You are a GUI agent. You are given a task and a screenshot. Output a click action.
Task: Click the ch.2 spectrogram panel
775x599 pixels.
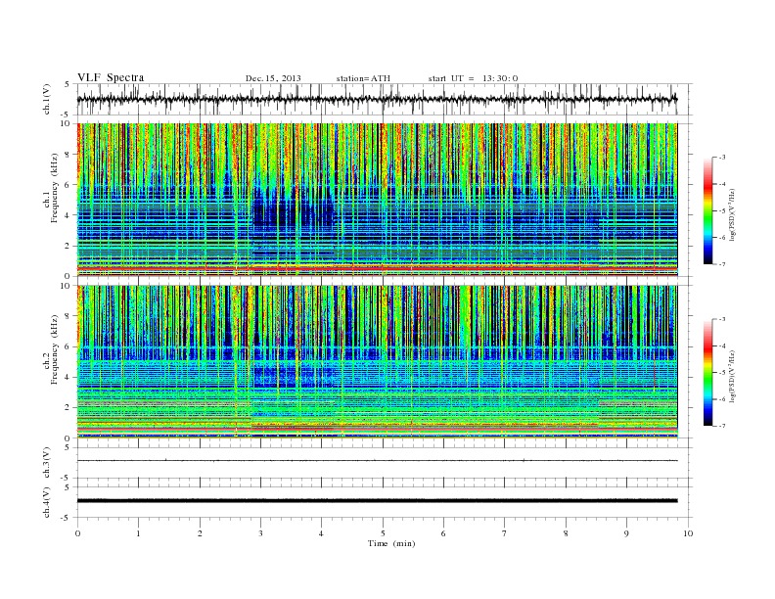click(x=377, y=362)
